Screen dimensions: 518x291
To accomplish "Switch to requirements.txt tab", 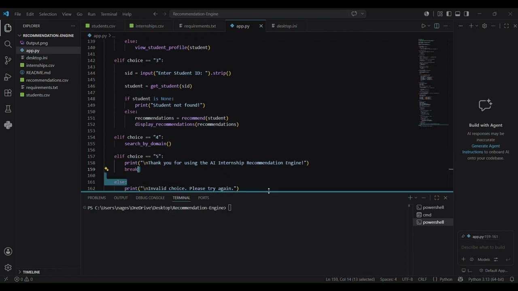I will pyautogui.click(x=200, y=26).
